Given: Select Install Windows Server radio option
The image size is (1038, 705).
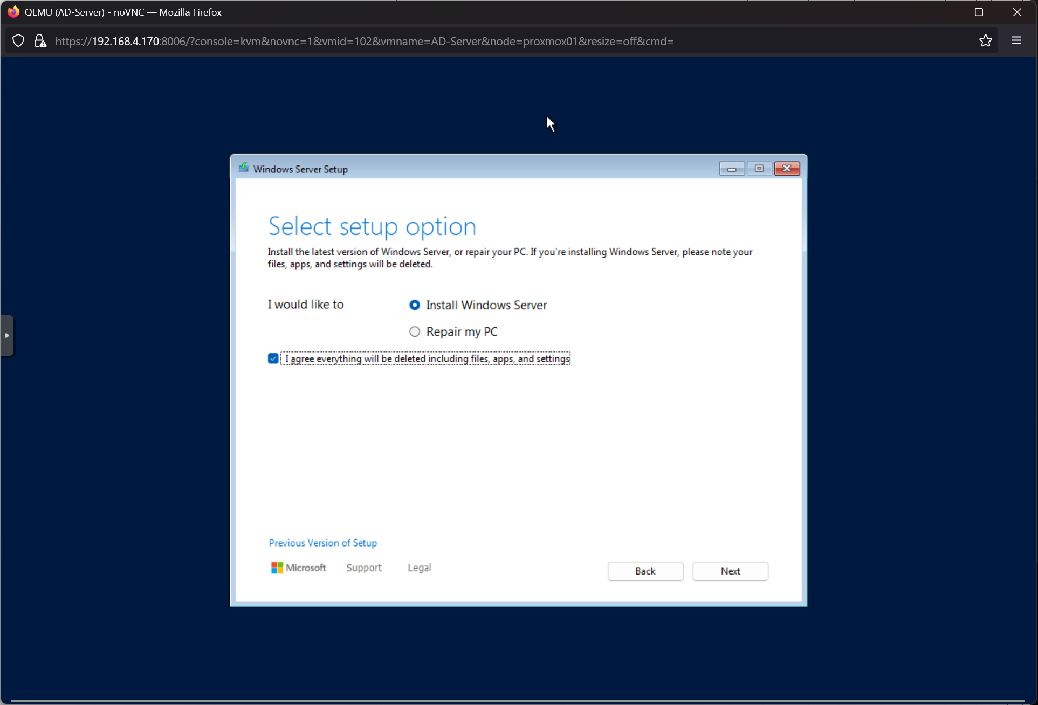Looking at the screenshot, I should 415,305.
